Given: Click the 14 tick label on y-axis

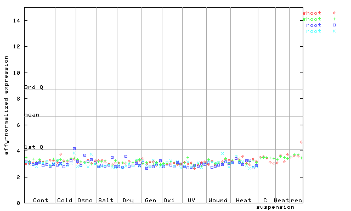Looking at the screenshot, I should tap(16, 21).
